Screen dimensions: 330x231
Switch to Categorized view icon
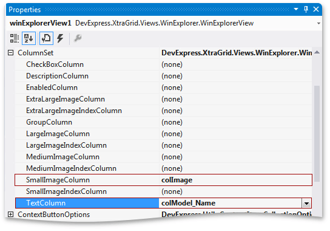tap(15, 38)
